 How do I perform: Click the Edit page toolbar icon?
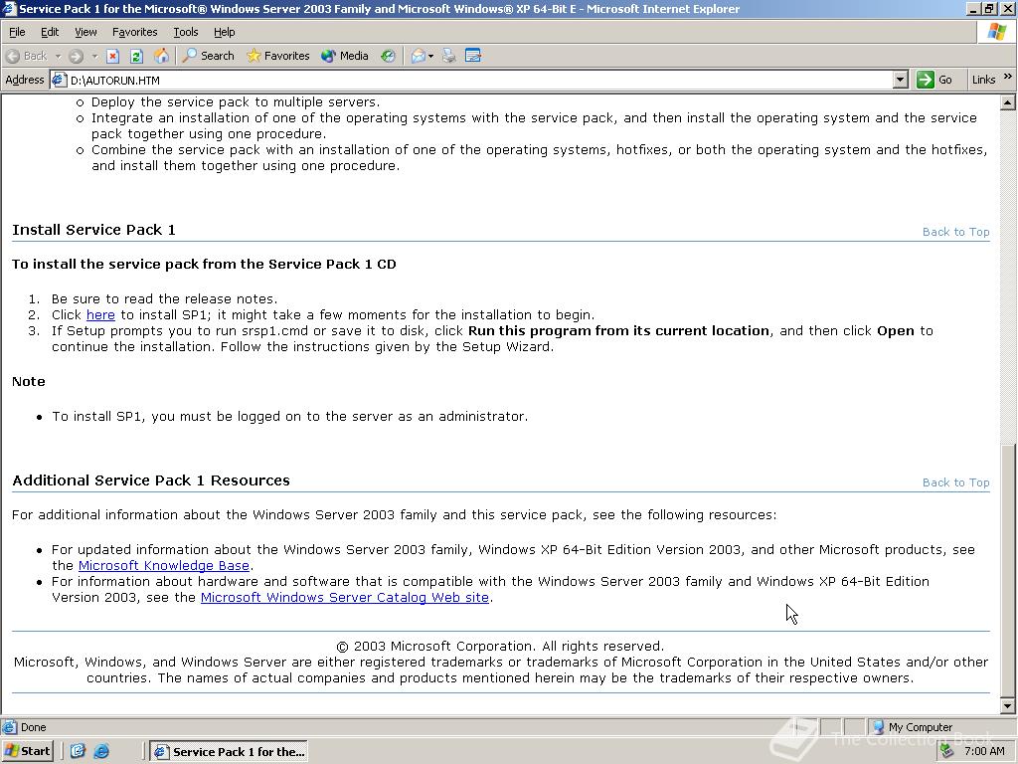tap(473, 56)
